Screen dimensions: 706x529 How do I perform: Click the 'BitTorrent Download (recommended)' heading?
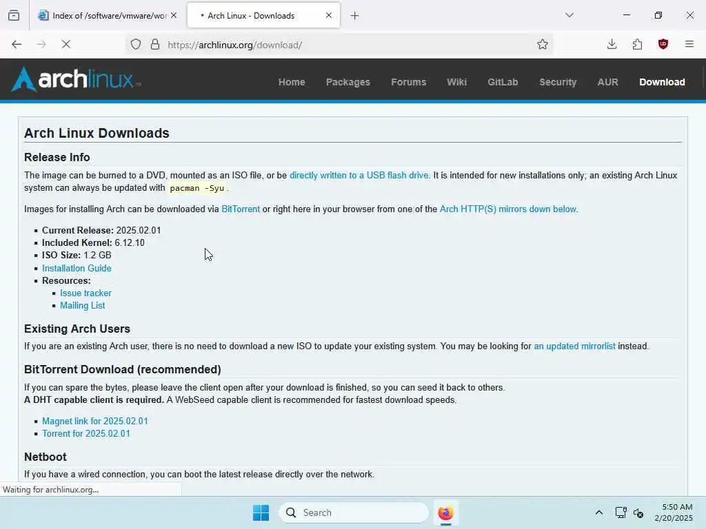123,369
